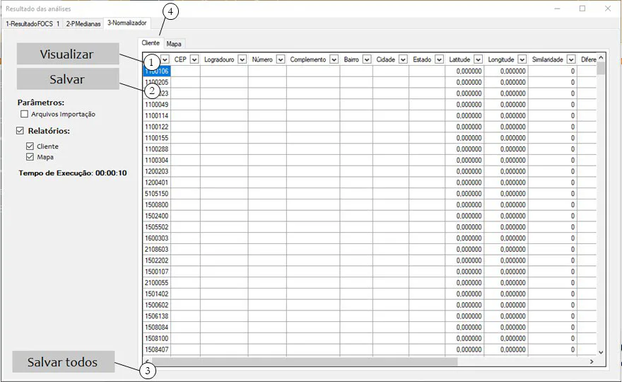The width and height of the screenshot is (622, 382).
Task: Open the Número column filter dropdown
Action: 281,59
